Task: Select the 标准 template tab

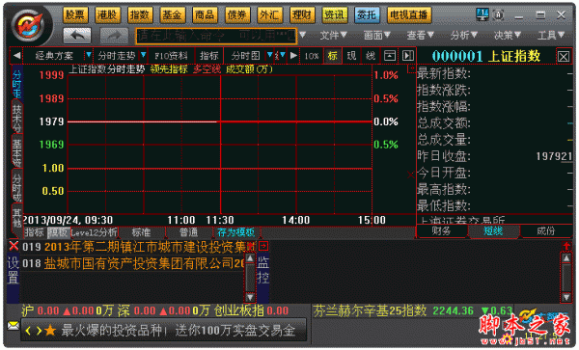Action: point(142,232)
